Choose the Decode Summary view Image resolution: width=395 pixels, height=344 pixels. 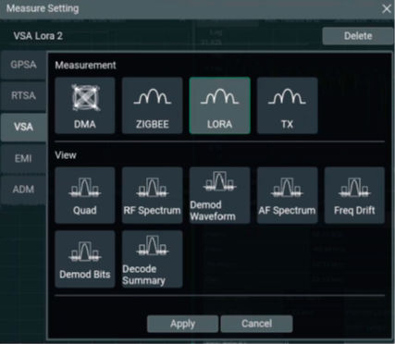pos(153,259)
